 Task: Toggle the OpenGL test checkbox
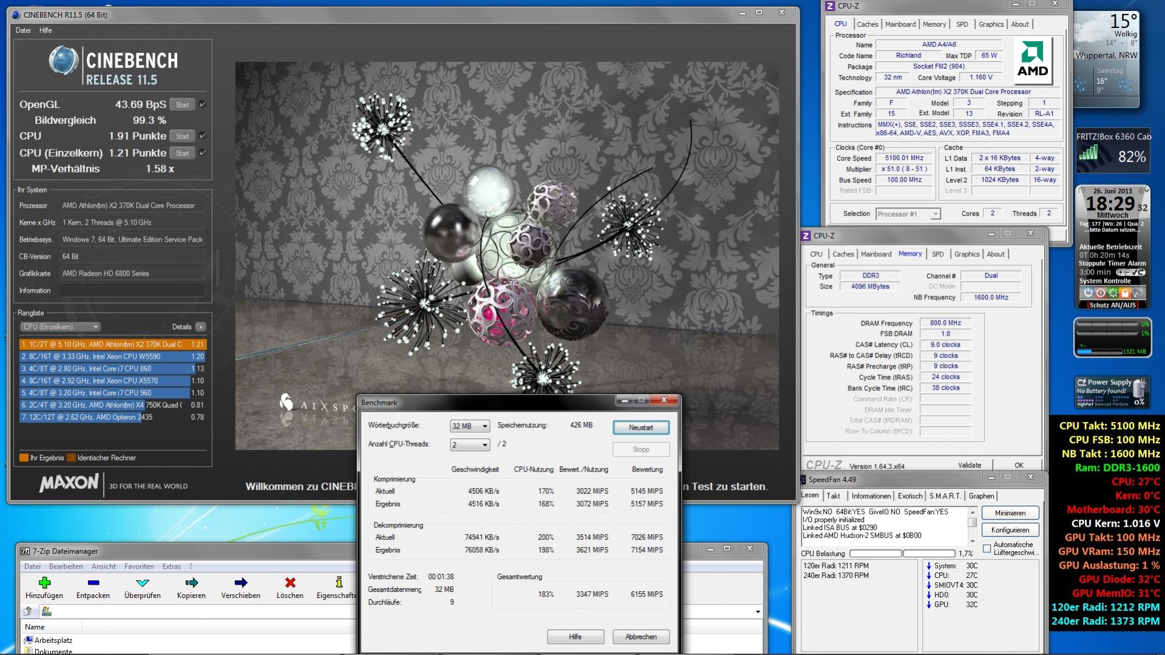[x=203, y=104]
